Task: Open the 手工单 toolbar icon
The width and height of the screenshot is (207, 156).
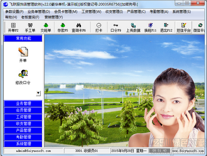Action: click(30, 28)
